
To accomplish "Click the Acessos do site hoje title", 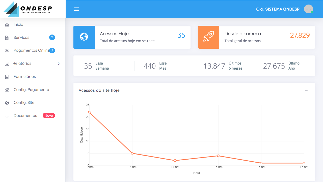I will pos(99,90).
